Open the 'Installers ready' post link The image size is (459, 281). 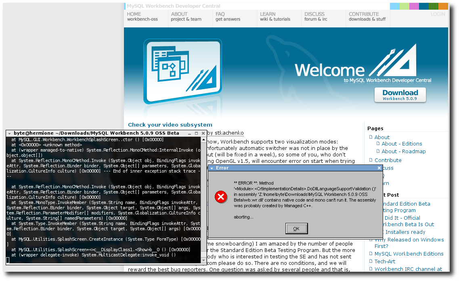(405, 232)
